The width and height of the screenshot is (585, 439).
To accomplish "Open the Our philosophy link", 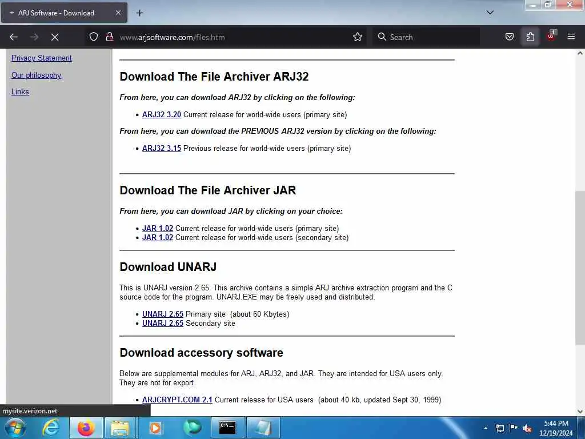I will 36,75.
